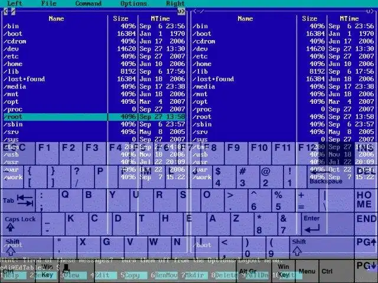Tap the F2 key on keyboard overlay
Screen dimensions: 378x283
pyautogui.click(x=71, y=153)
